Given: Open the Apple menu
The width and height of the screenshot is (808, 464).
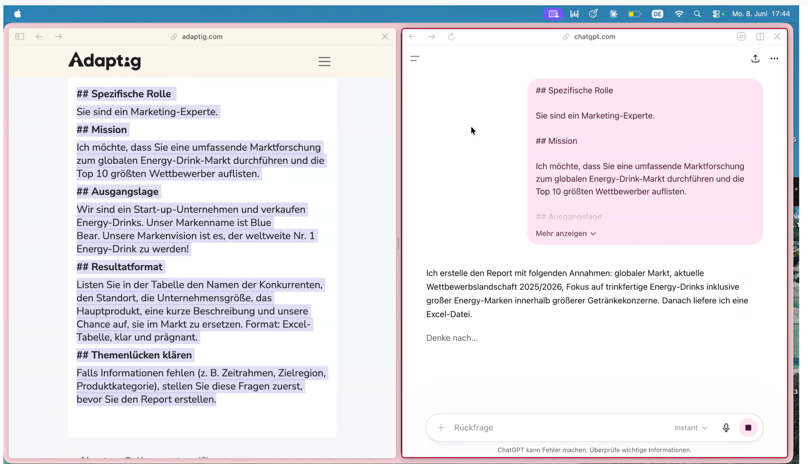Looking at the screenshot, I should pyautogui.click(x=18, y=14).
